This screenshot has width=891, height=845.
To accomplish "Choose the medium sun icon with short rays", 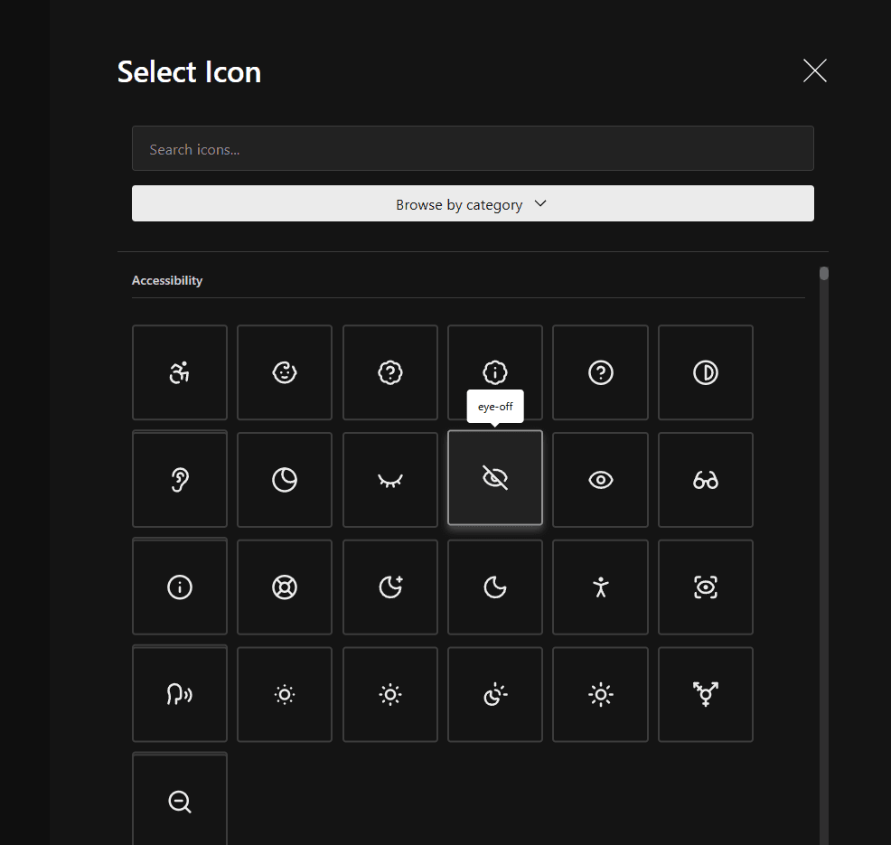I will [390, 694].
